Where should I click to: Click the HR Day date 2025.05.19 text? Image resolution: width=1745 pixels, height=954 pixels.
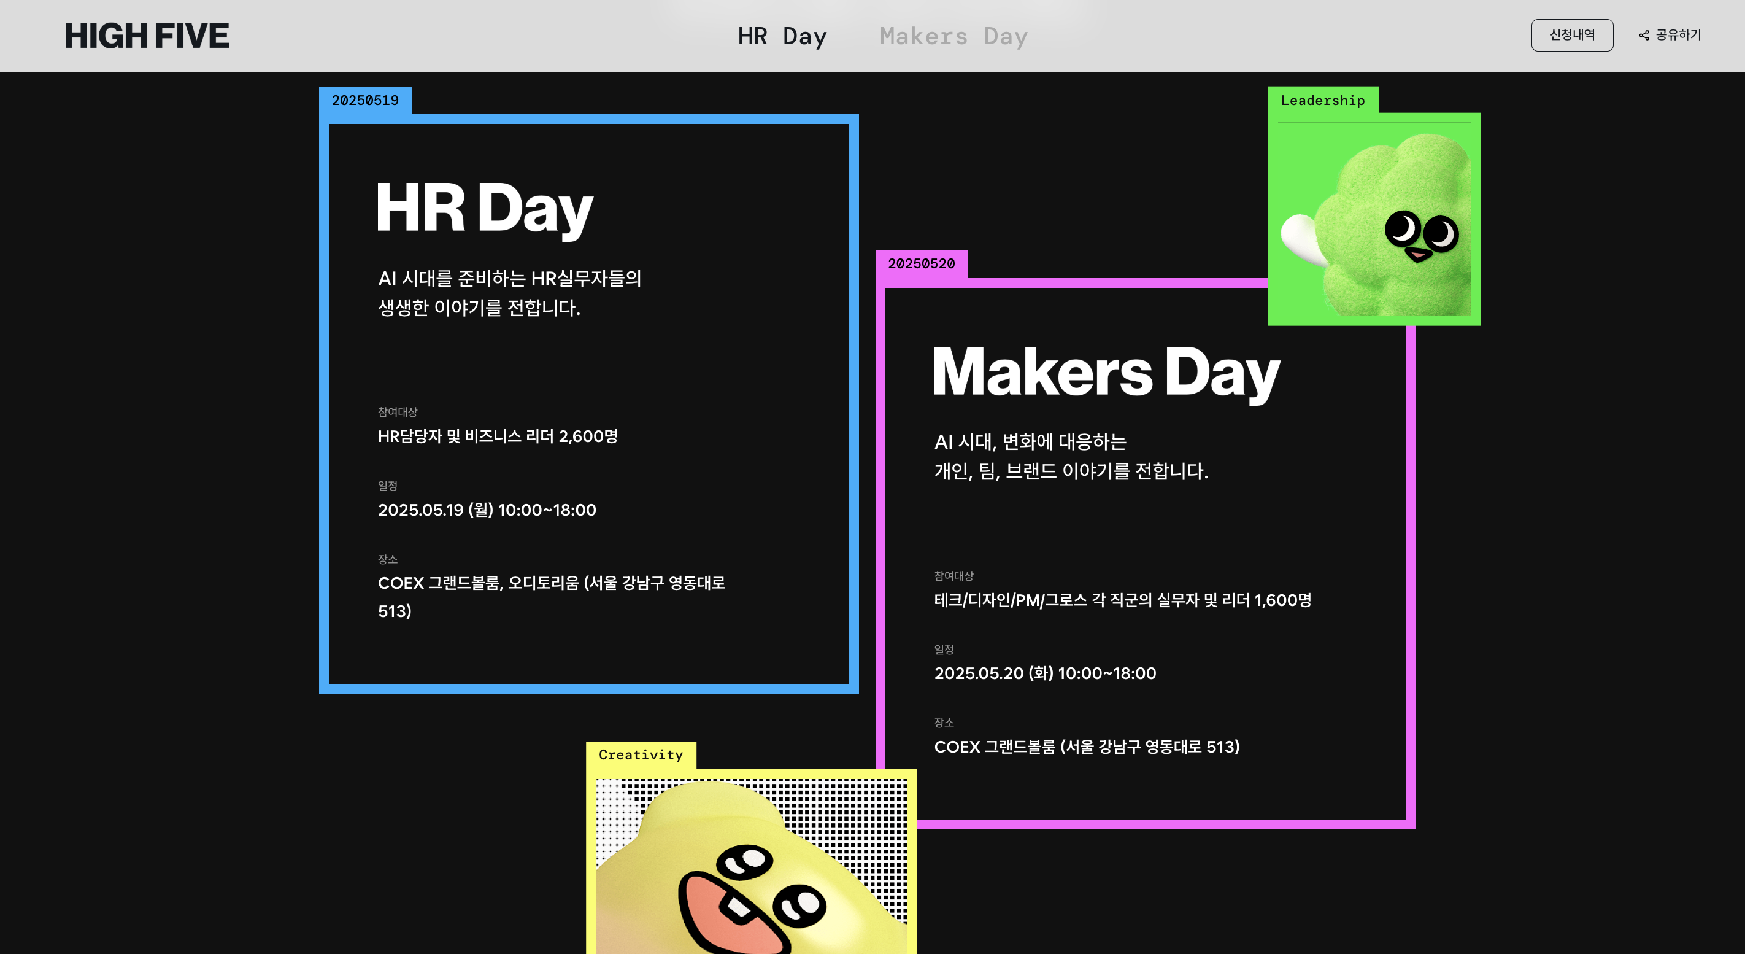[x=487, y=510]
